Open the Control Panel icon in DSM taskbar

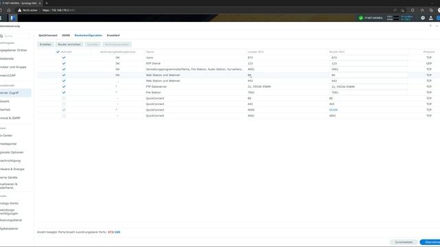(x=13, y=18)
